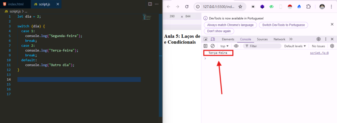
Task: Toggle the device toolbar icon
Action: pyautogui.click(x=213, y=39)
